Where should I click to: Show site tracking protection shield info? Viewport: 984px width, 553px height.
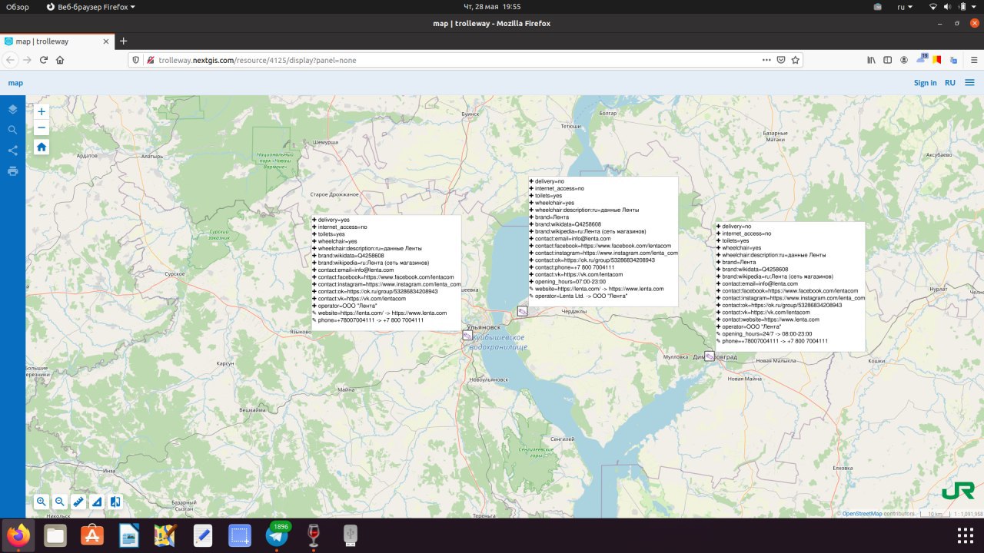point(136,60)
